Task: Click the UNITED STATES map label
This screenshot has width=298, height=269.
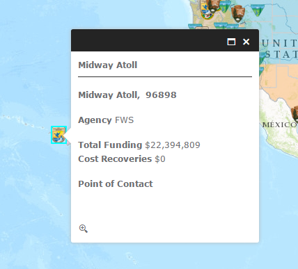Action: point(280,49)
